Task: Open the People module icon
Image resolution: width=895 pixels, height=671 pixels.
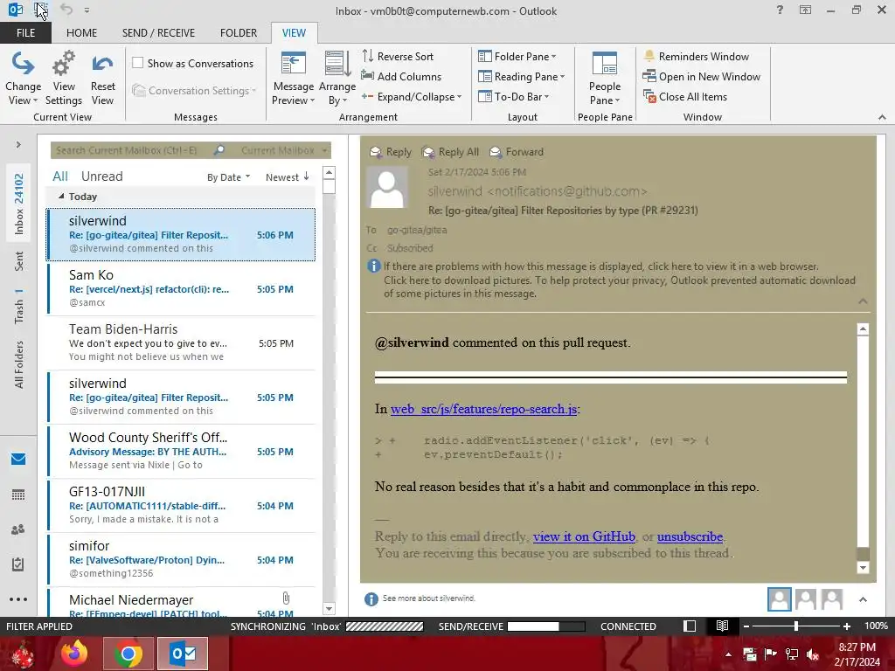Action: point(18,529)
